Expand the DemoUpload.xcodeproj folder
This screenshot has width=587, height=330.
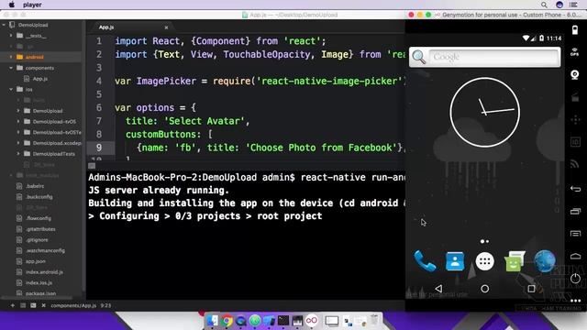point(18,143)
